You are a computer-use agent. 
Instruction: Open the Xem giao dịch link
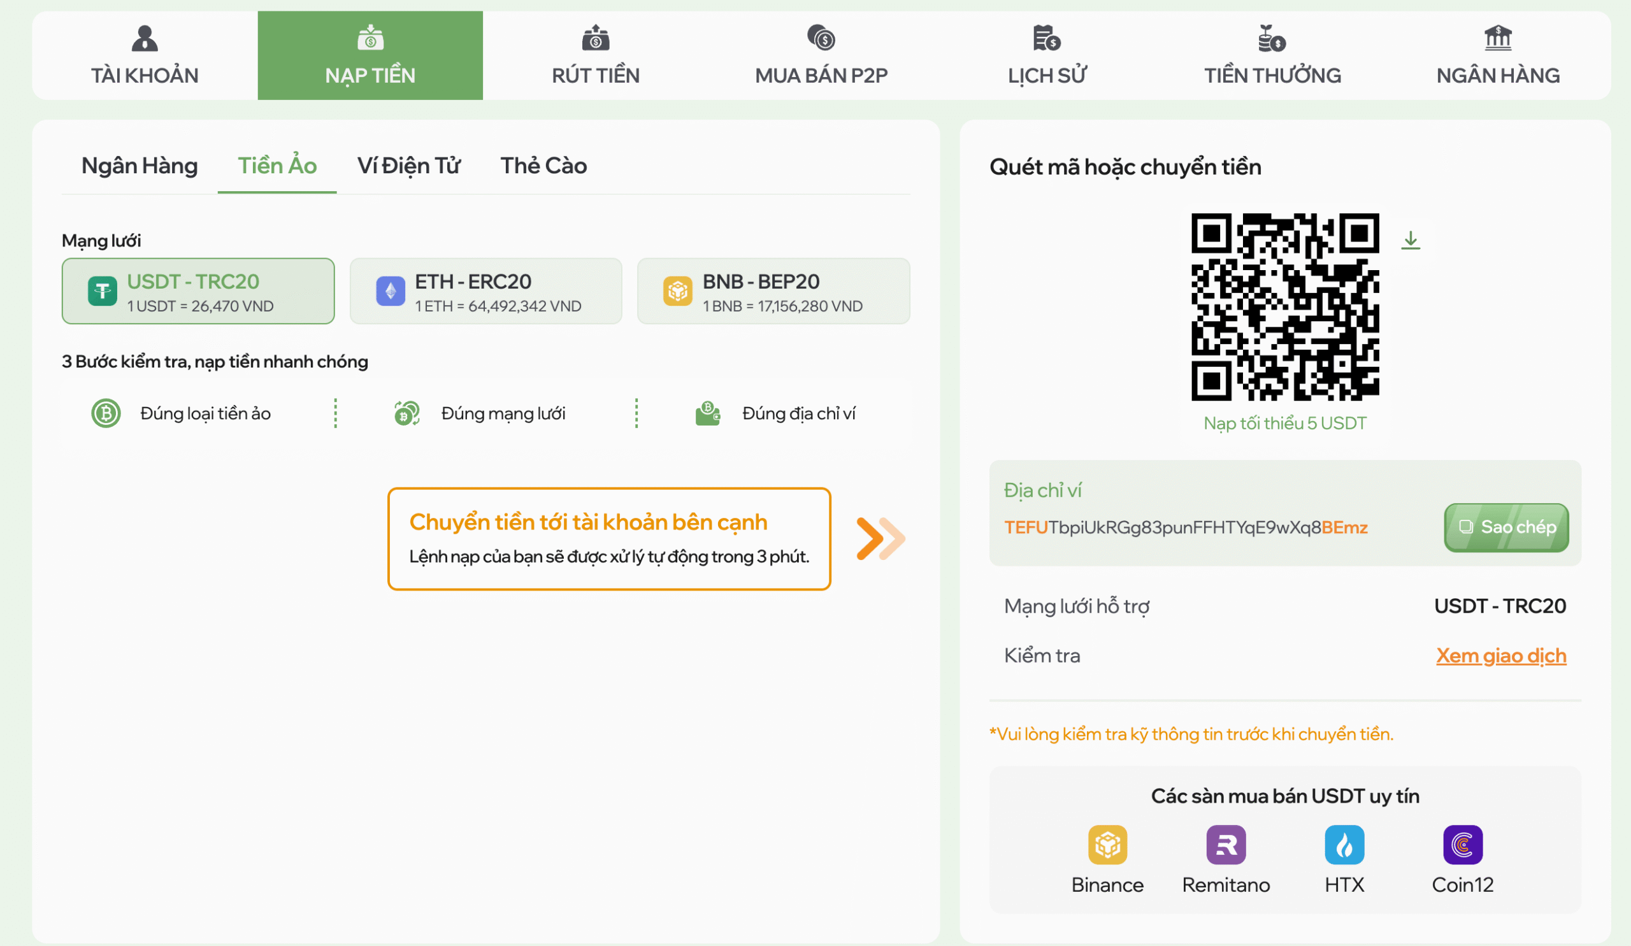coord(1501,656)
